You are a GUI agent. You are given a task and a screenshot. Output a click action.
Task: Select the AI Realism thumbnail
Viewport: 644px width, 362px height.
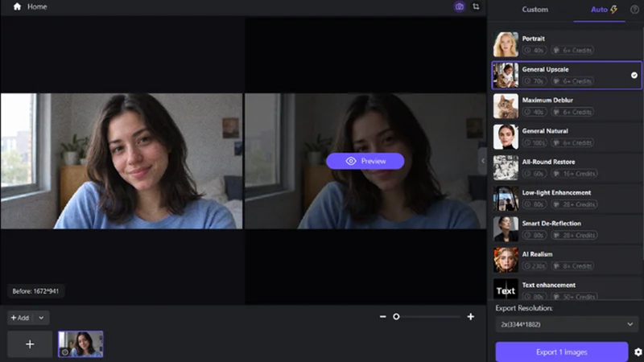coord(506,260)
